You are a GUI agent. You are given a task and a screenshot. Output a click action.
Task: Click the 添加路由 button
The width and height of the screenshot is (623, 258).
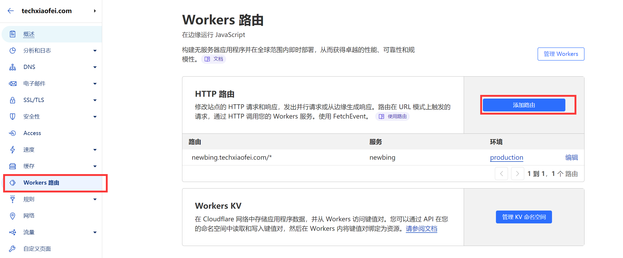point(524,105)
